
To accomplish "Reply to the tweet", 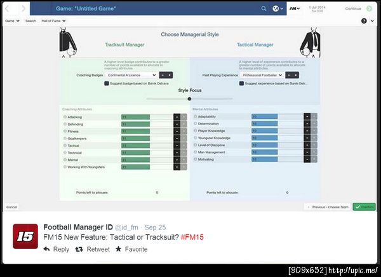I will tap(57, 249).
